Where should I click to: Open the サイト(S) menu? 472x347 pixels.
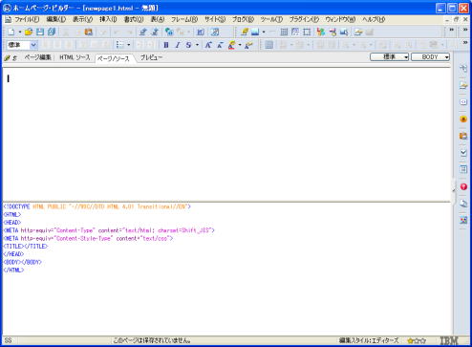click(x=215, y=19)
